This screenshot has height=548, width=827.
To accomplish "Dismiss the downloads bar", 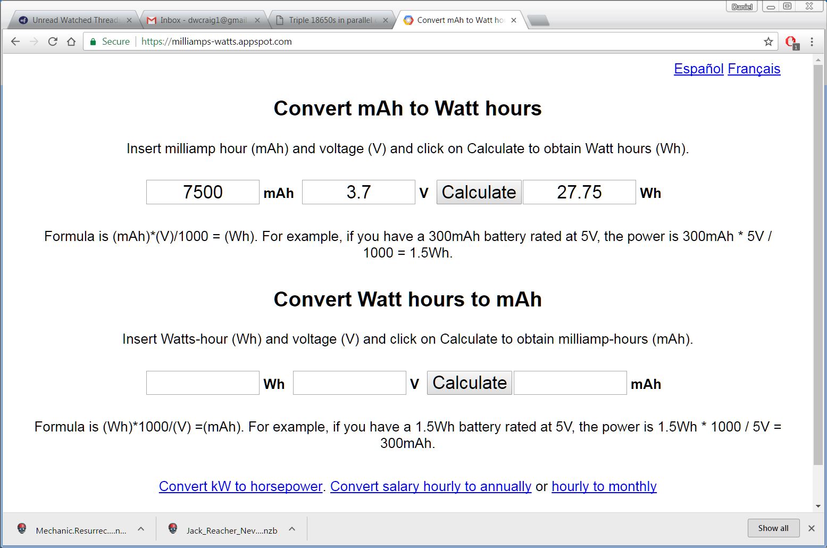I will [x=811, y=528].
